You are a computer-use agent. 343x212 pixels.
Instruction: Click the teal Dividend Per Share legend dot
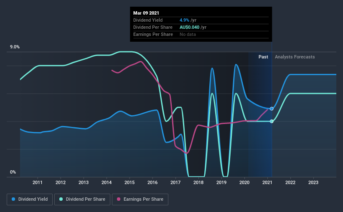tap(61, 199)
